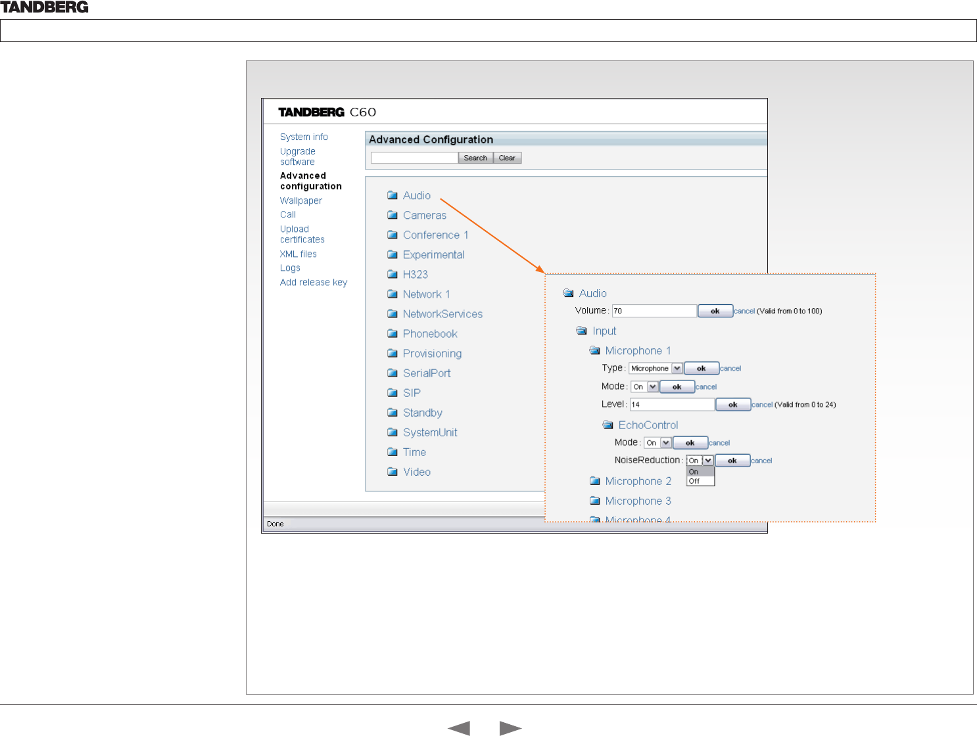Click the EchoControl open folder icon
977x736 pixels.
point(608,425)
